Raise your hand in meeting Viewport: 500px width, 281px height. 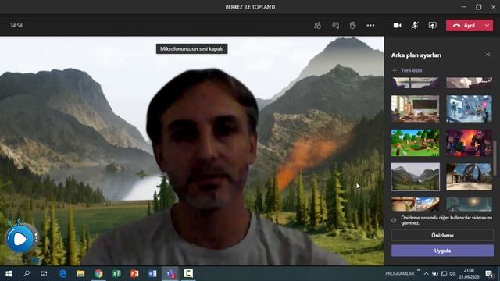[352, 26]
